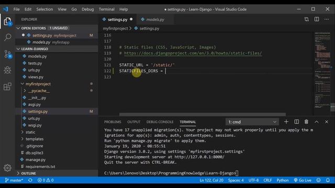
Task: Open the Edit menu
Action: pyautogui.click(x=28, y=9)
